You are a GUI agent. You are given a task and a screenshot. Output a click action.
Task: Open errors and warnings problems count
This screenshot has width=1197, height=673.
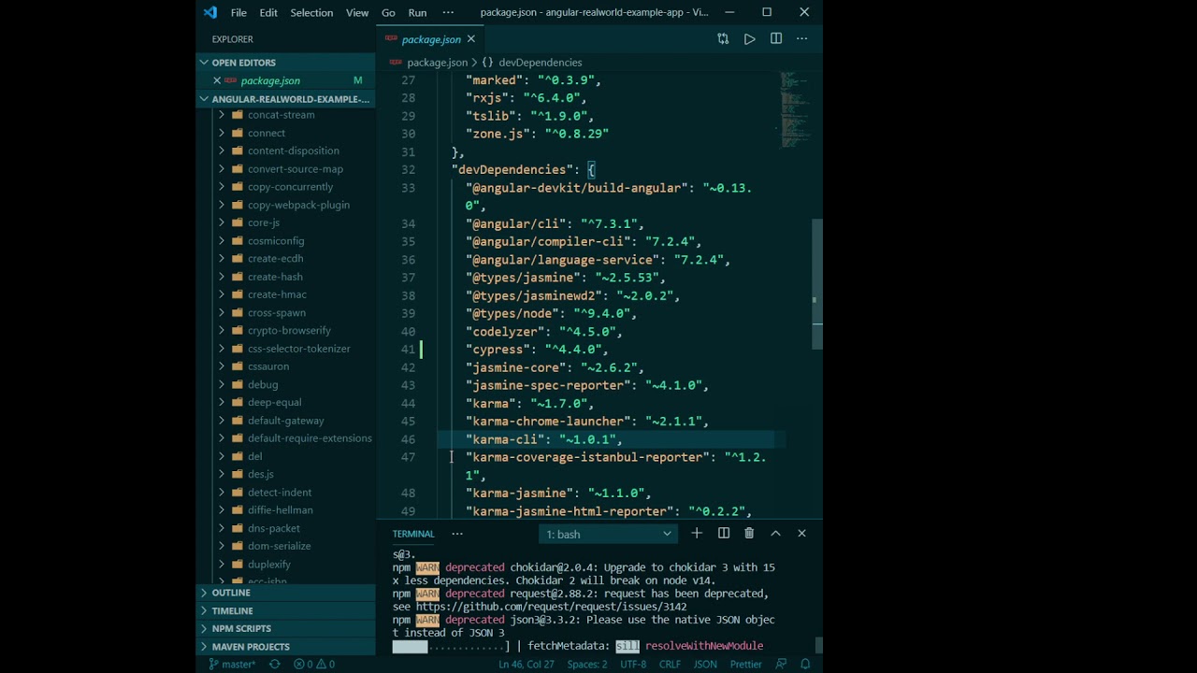point(314,665)
